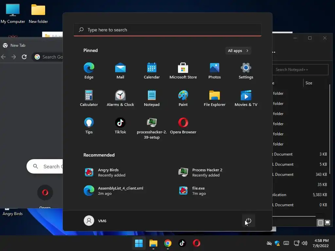Viewport: 335px width, 251px height.
Task: Go back in Chrome window
Action: coord(3,57)
